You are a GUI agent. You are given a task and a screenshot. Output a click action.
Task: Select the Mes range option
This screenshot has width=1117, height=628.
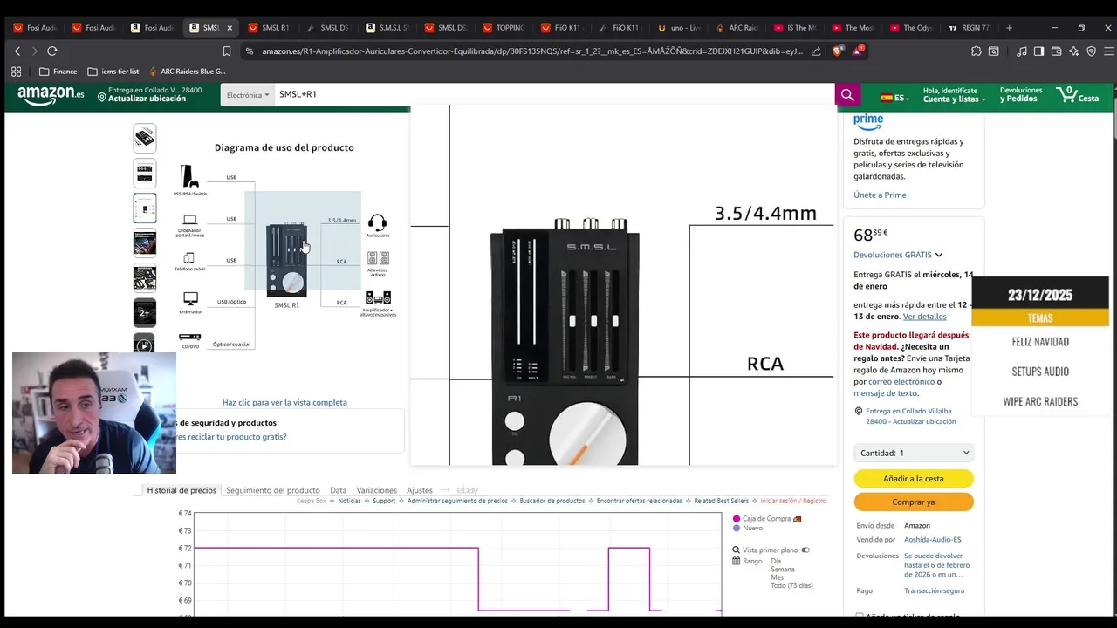click(778, 577)
